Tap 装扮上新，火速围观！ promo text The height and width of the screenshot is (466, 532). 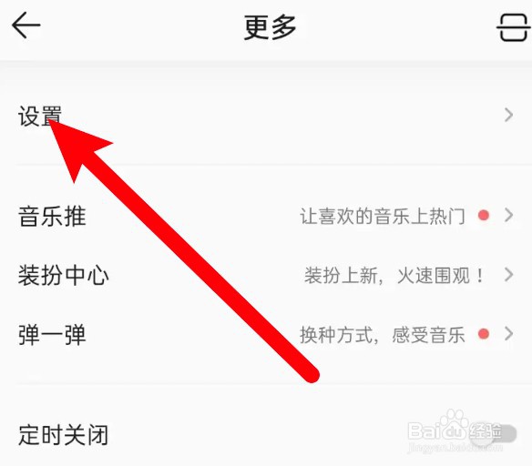[x=394, y=275]
